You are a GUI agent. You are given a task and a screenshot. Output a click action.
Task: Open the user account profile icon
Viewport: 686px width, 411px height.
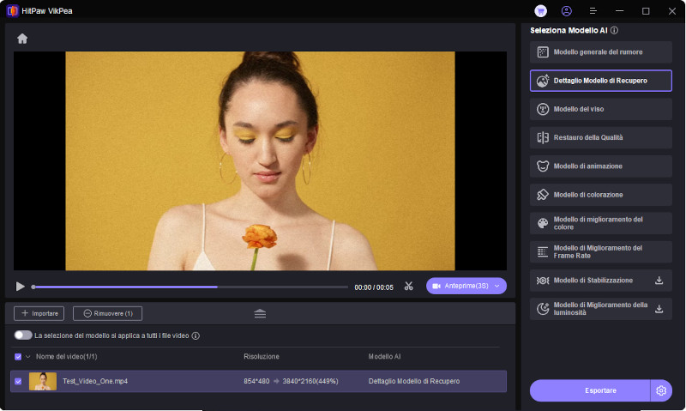tap(566, 11)
